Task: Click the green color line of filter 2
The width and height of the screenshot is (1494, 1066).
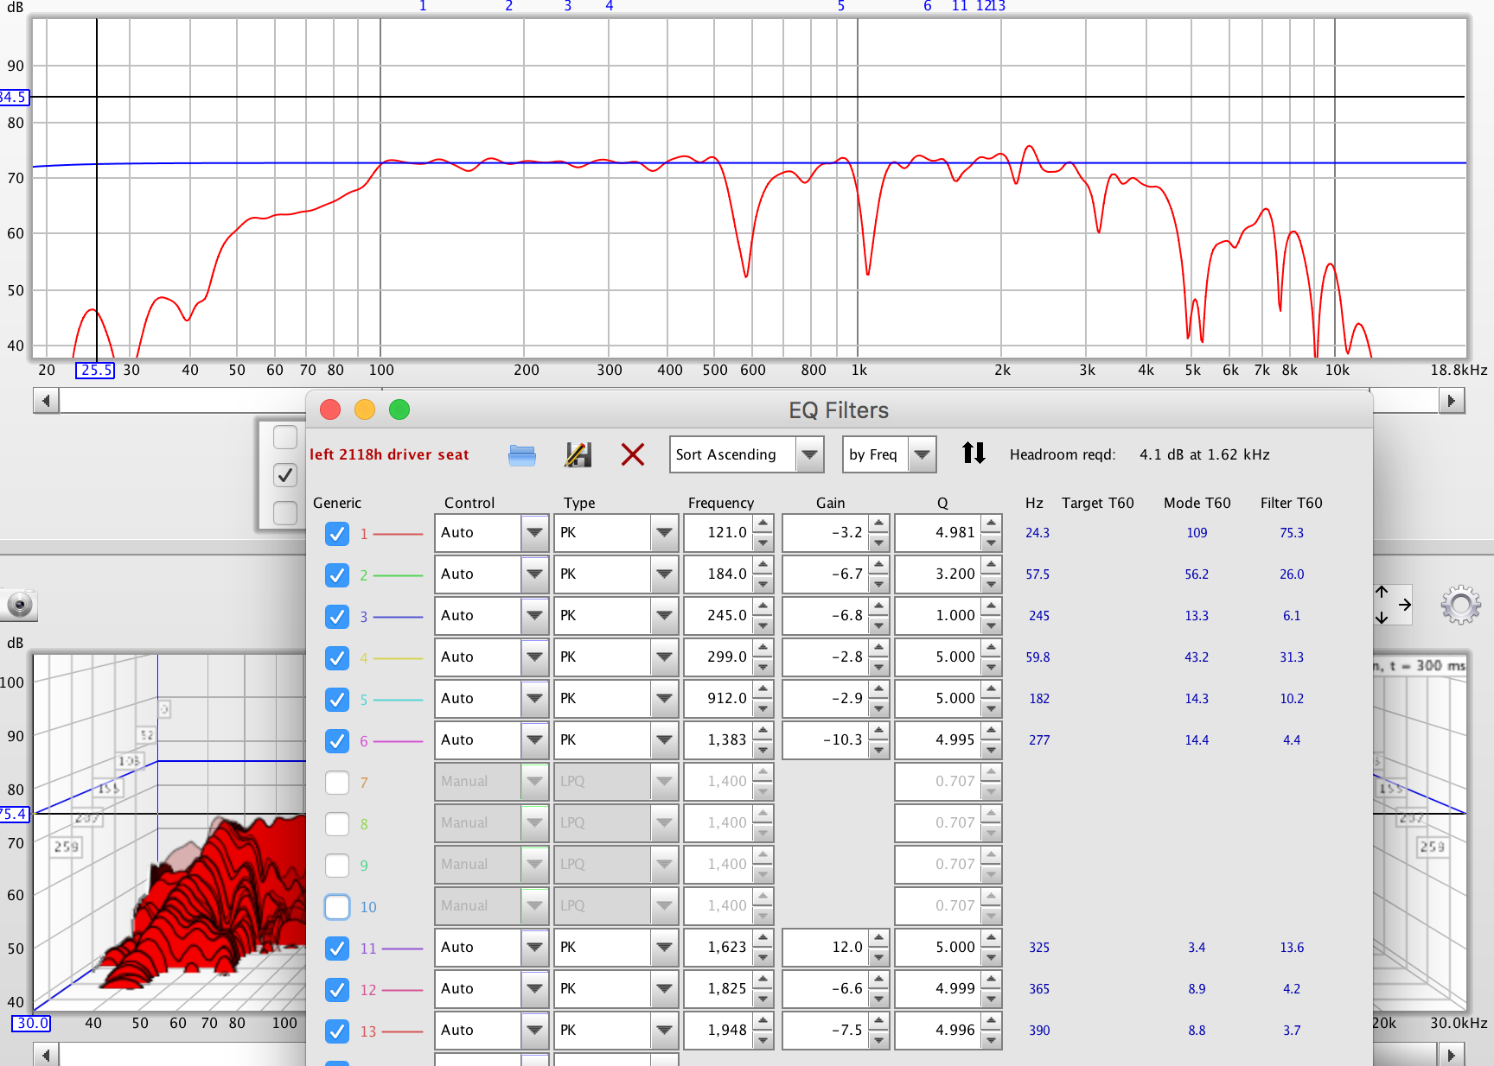Action: [x=398, y=575]
